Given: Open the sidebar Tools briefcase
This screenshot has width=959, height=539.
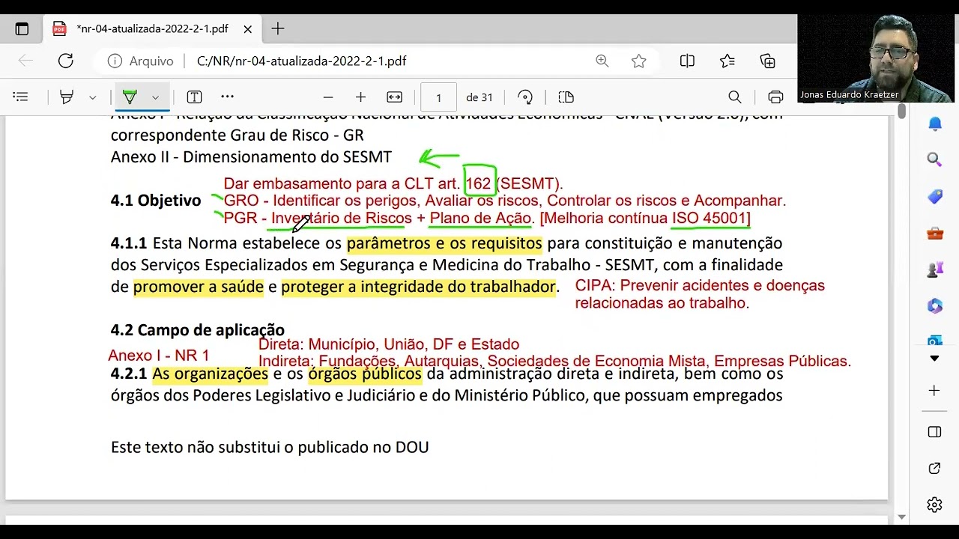Looking at the screenshot, I should [x=934, y=234].
